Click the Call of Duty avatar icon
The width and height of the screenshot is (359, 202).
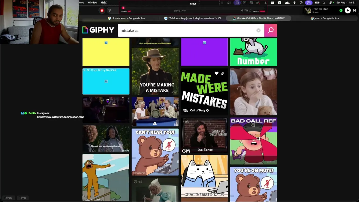tap(185, 110)
